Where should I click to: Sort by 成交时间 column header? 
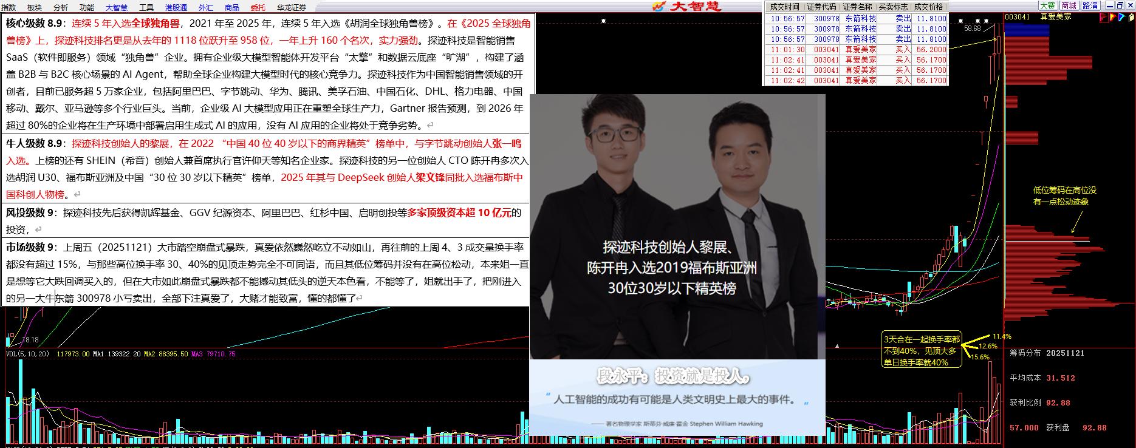coord(784,7)
